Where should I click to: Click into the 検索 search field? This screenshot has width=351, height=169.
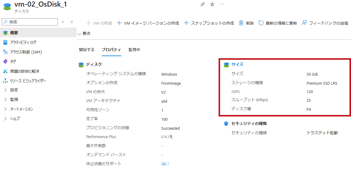pos(30,22)
